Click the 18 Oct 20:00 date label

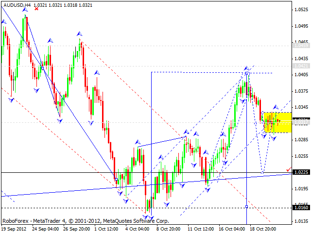pos(263,229)
